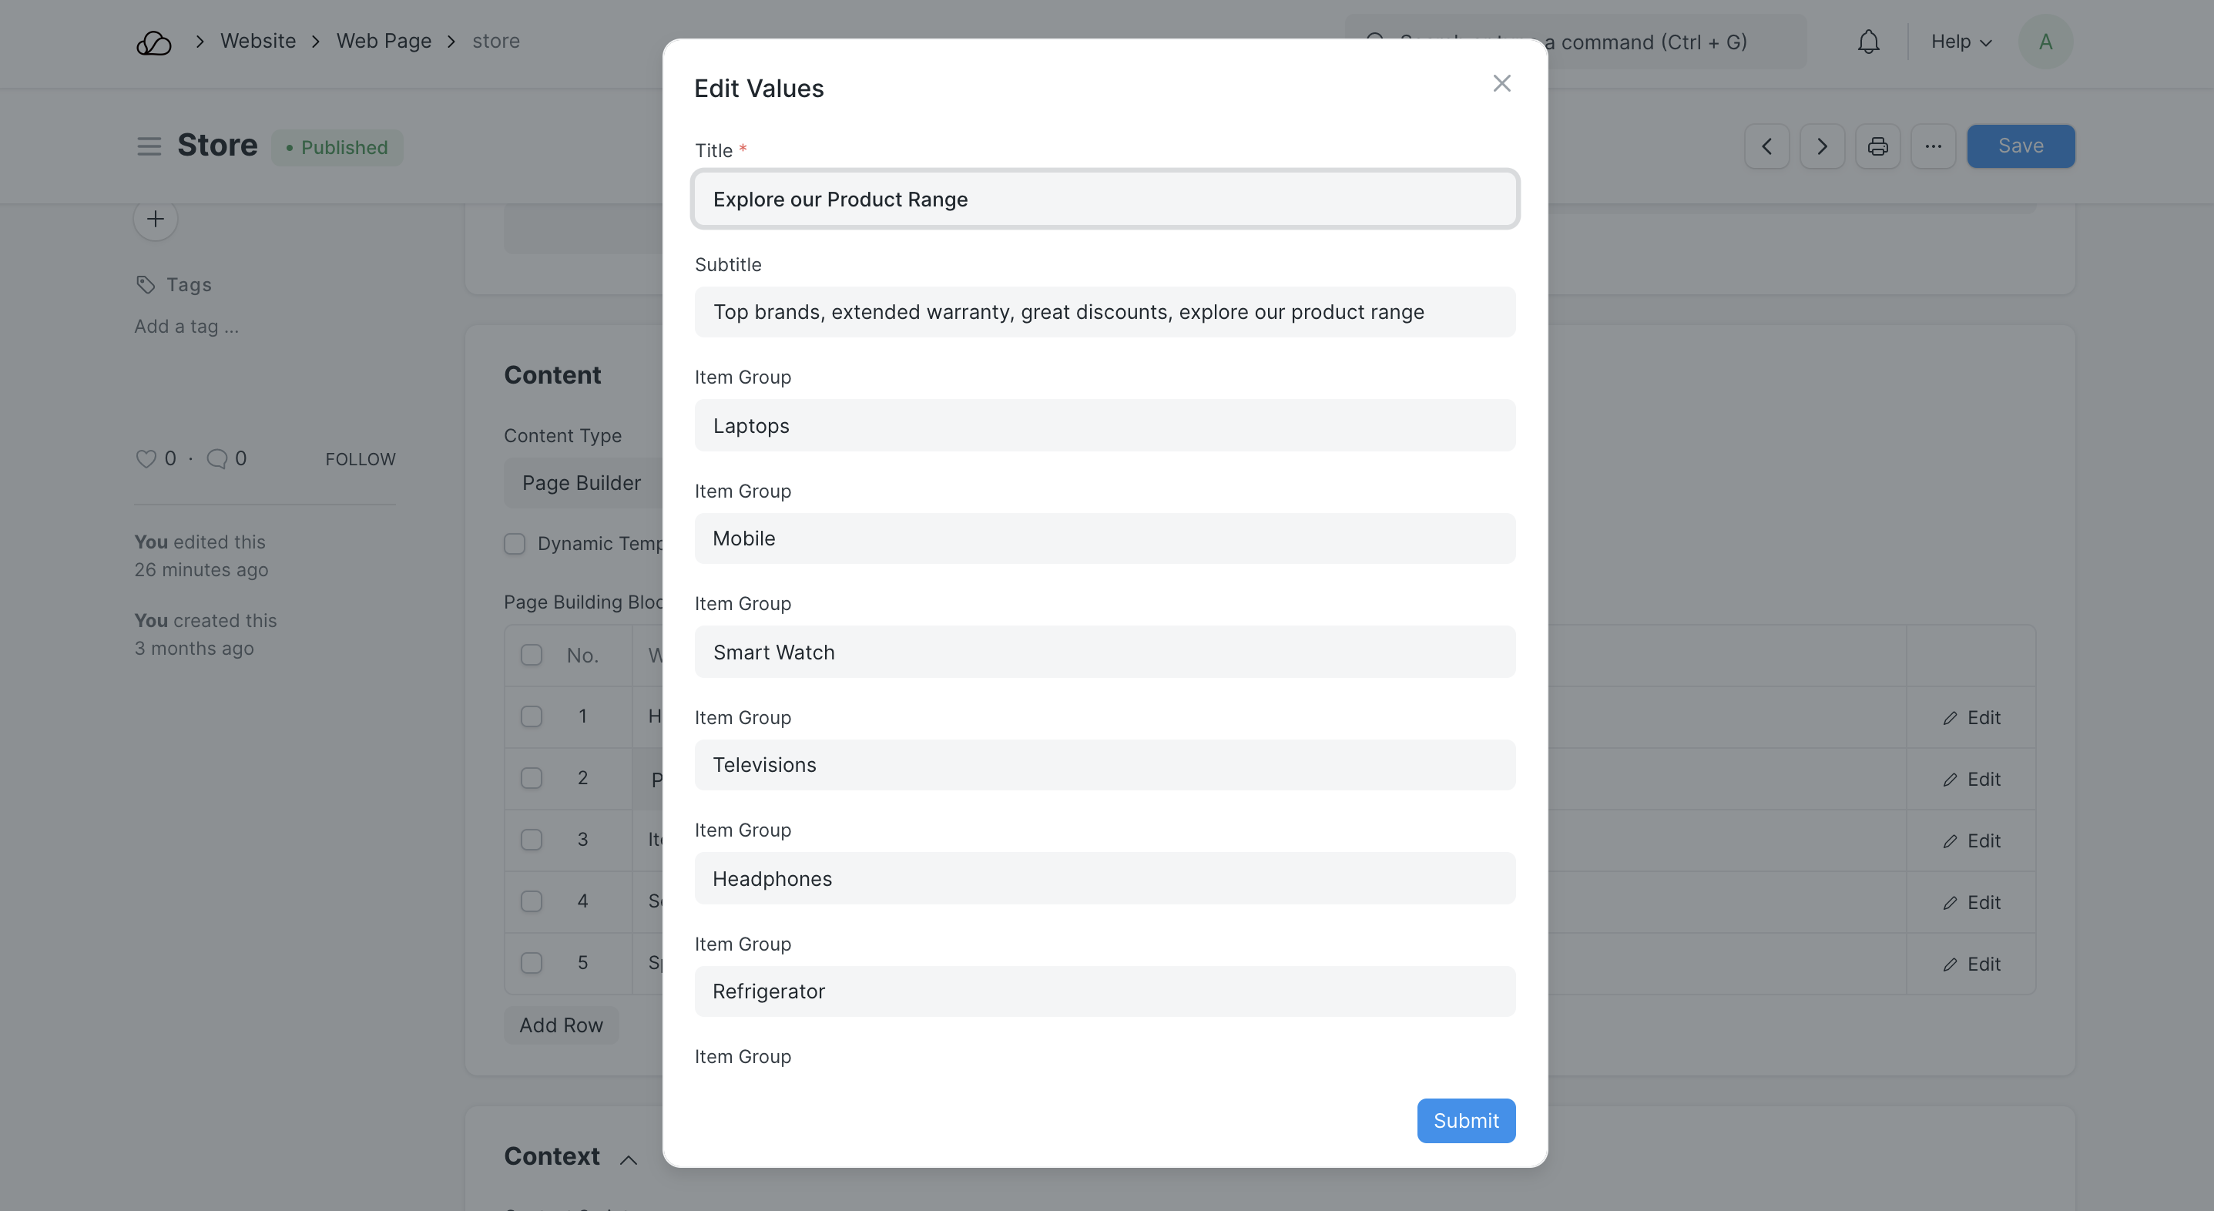Click the home cloud logo icon

154,42
